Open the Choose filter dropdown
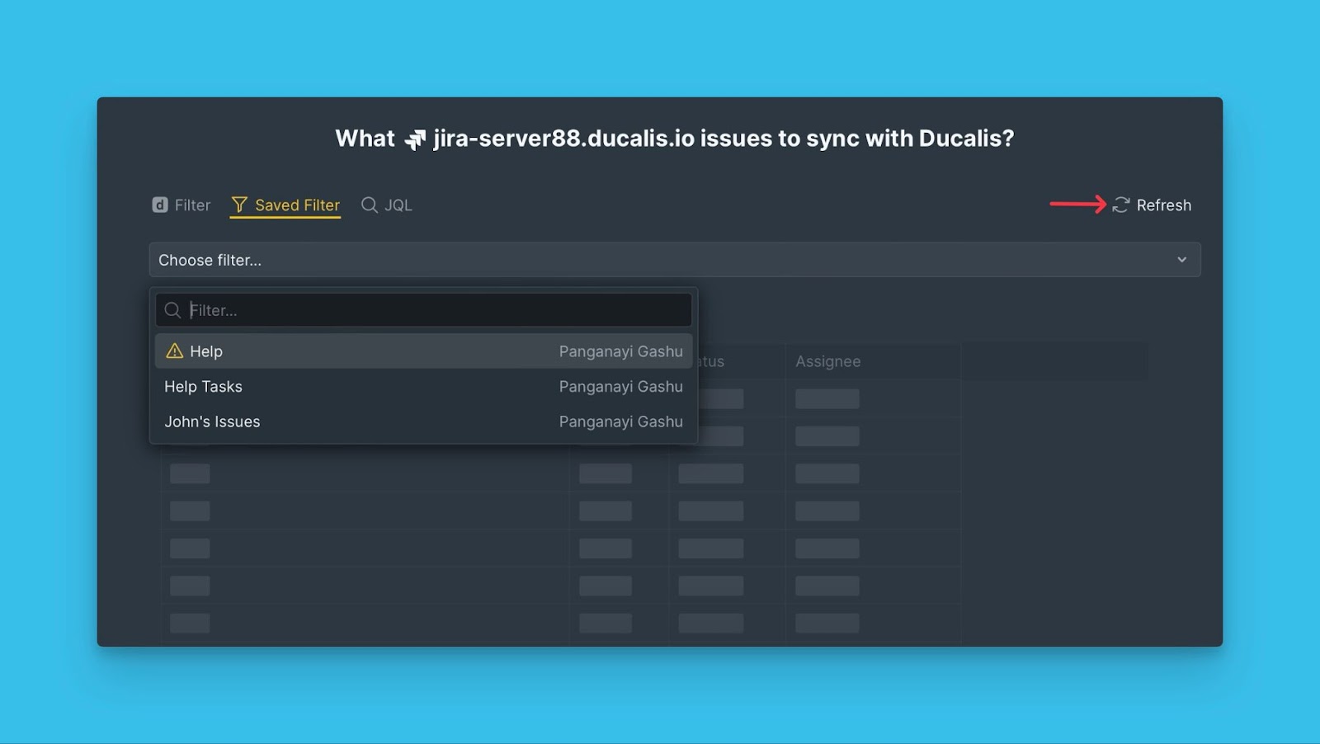1320x744 pixels. click(660, 260)
